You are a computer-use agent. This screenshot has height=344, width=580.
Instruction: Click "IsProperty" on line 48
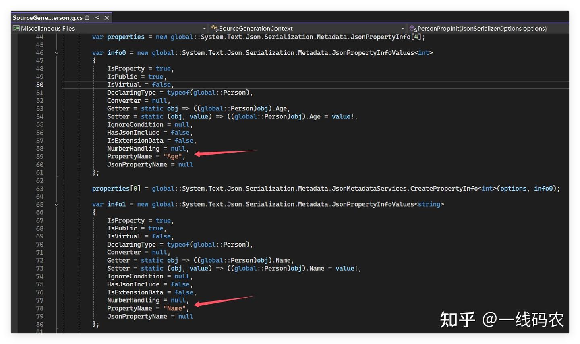(126, 69)
